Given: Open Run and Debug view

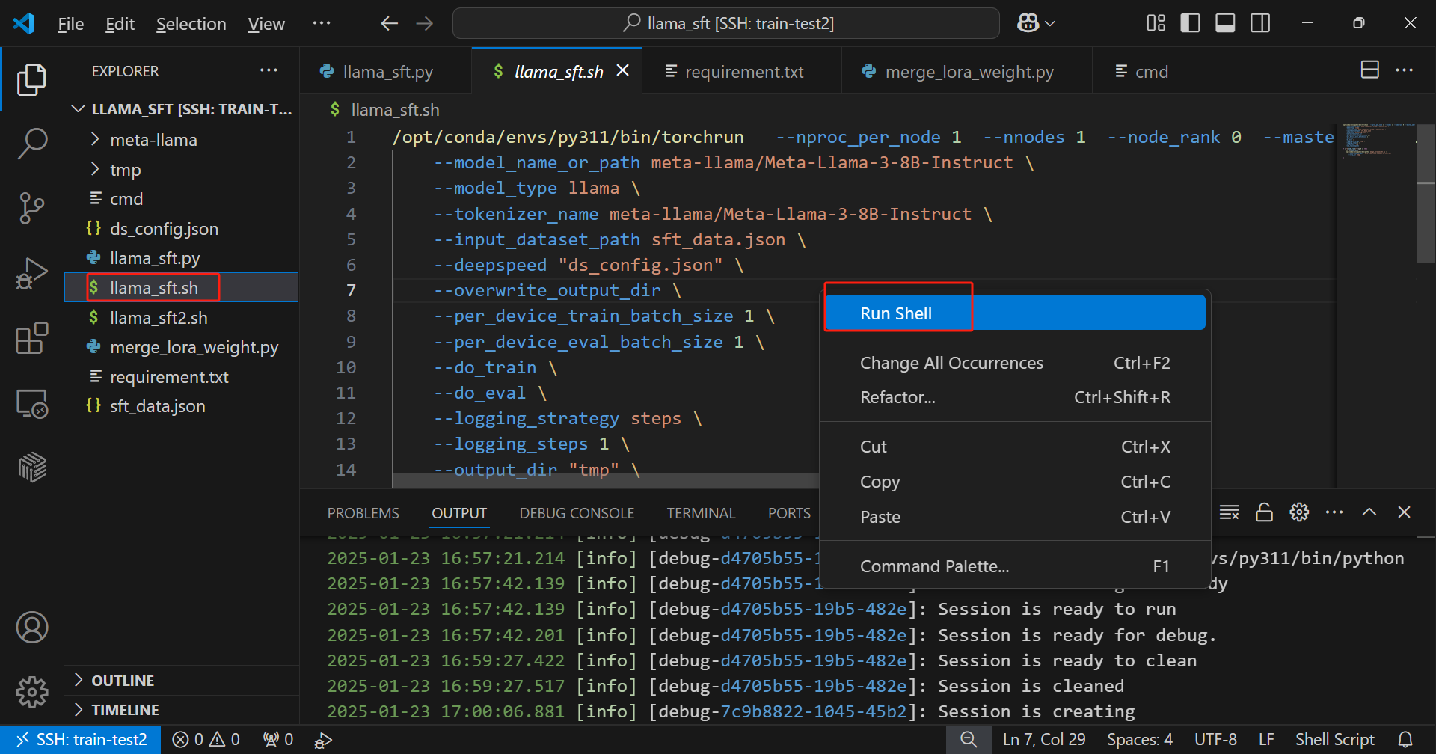Looking at the screenshot, I should pos(31,273).
